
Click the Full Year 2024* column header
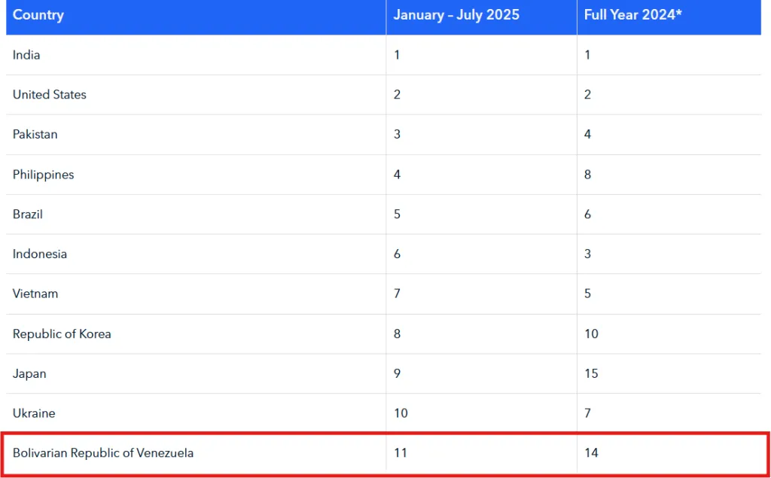(632, 15)
